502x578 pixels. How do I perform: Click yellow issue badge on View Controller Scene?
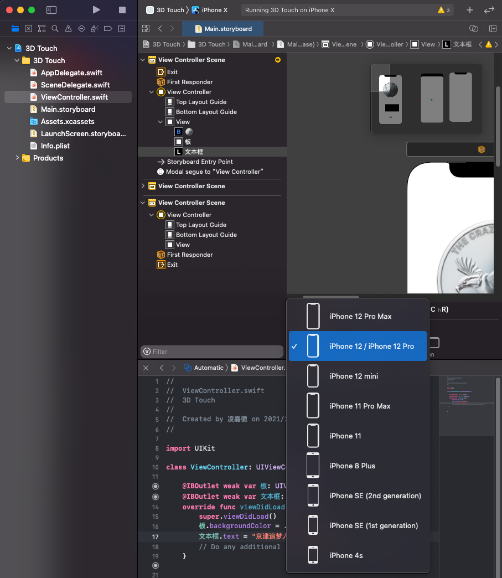(x=278, y=60)
